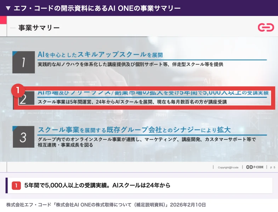Click the pink F-CODE chain logo icon
Viewport: 278px width, 212px height.
click(266, 28)
